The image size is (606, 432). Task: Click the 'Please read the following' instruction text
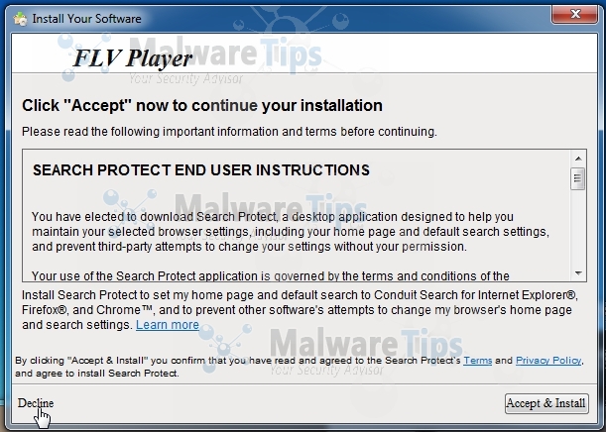(x=229, y=131)
